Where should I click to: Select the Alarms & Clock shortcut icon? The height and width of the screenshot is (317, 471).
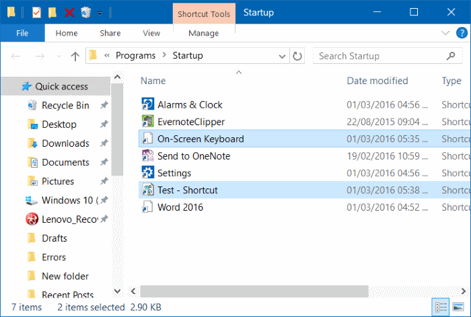[x=148, y=104]
